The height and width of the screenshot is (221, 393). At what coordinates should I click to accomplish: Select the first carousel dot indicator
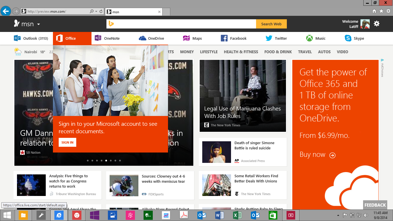(88, 161)
